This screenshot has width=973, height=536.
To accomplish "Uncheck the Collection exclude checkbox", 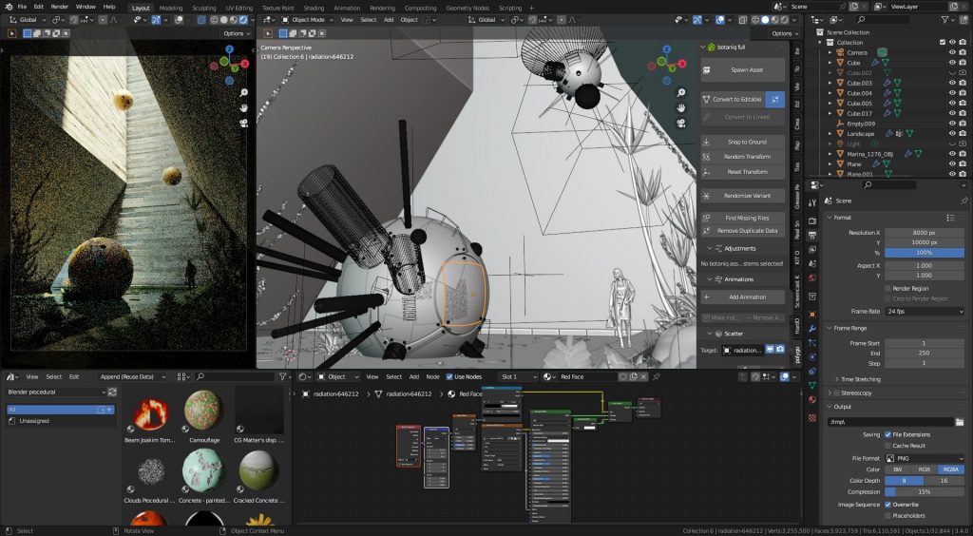I will (x=943, y=42).
